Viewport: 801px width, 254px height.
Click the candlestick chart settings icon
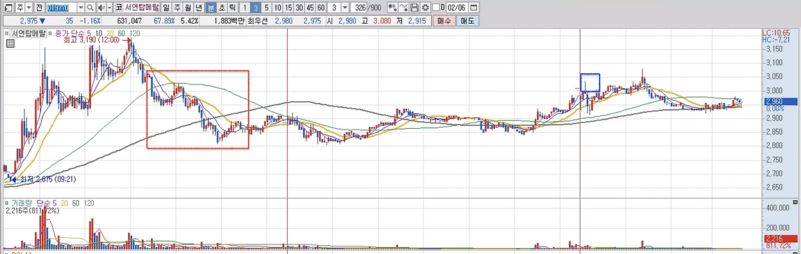(392, 8)
